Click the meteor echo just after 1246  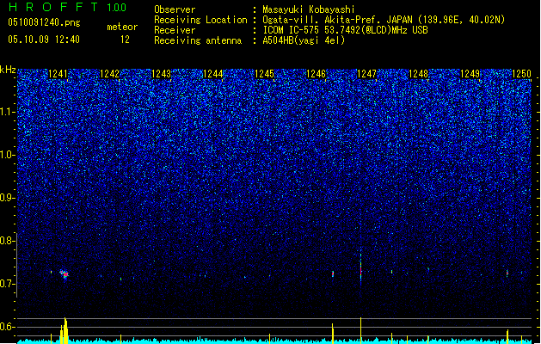pyautogui.click(x=333, y=274)
